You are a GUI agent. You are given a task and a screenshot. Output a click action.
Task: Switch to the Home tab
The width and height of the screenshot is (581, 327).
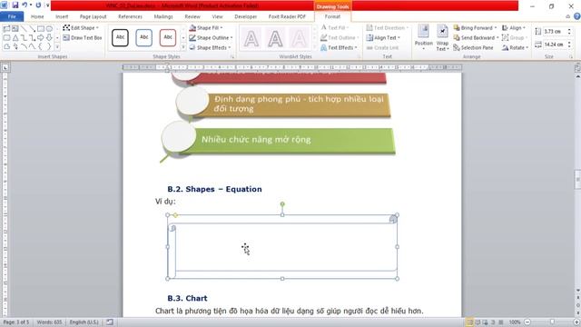point(37,16)
